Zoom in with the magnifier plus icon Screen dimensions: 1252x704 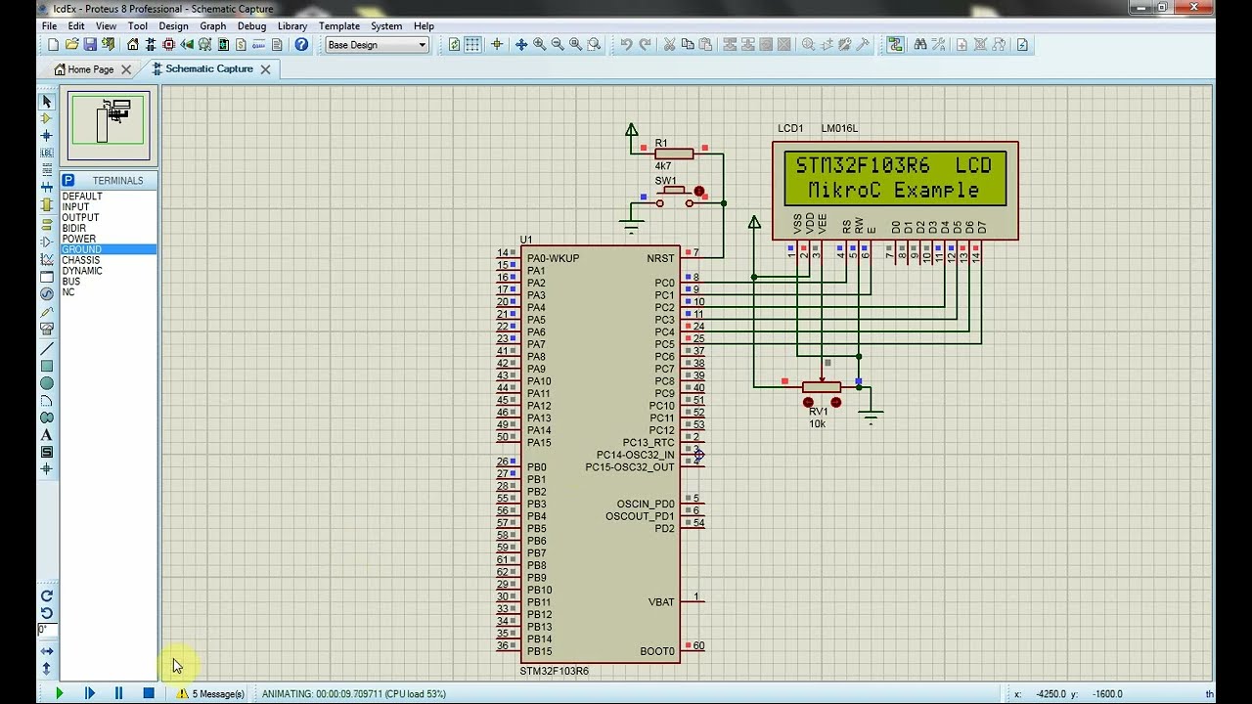tap(539, 45)
